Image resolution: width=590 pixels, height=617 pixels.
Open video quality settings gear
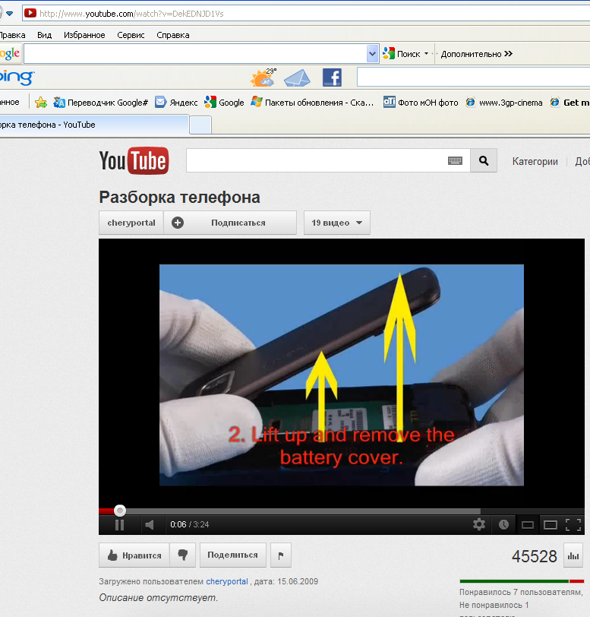point(478,524)
